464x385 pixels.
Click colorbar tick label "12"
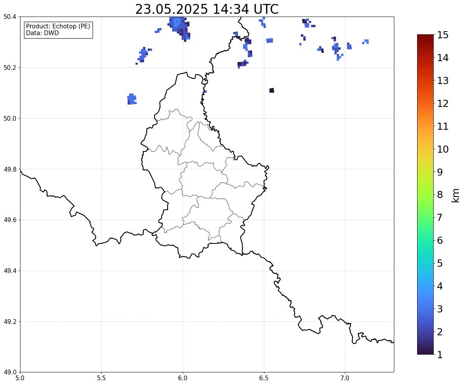click(x=443, y=103)
